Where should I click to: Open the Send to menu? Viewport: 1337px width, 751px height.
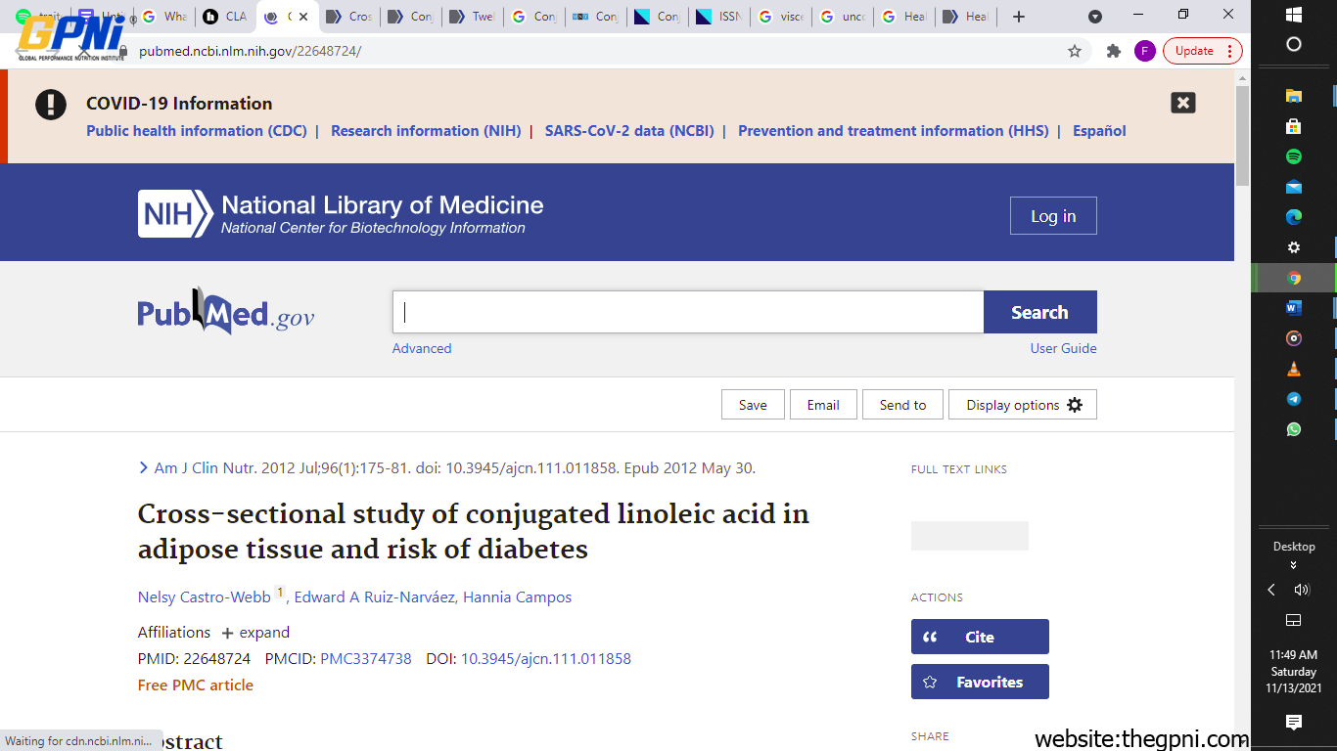tap(901, 405)
